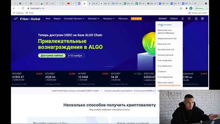
Task: Close the FXV tab
Action: click(120, 3)
